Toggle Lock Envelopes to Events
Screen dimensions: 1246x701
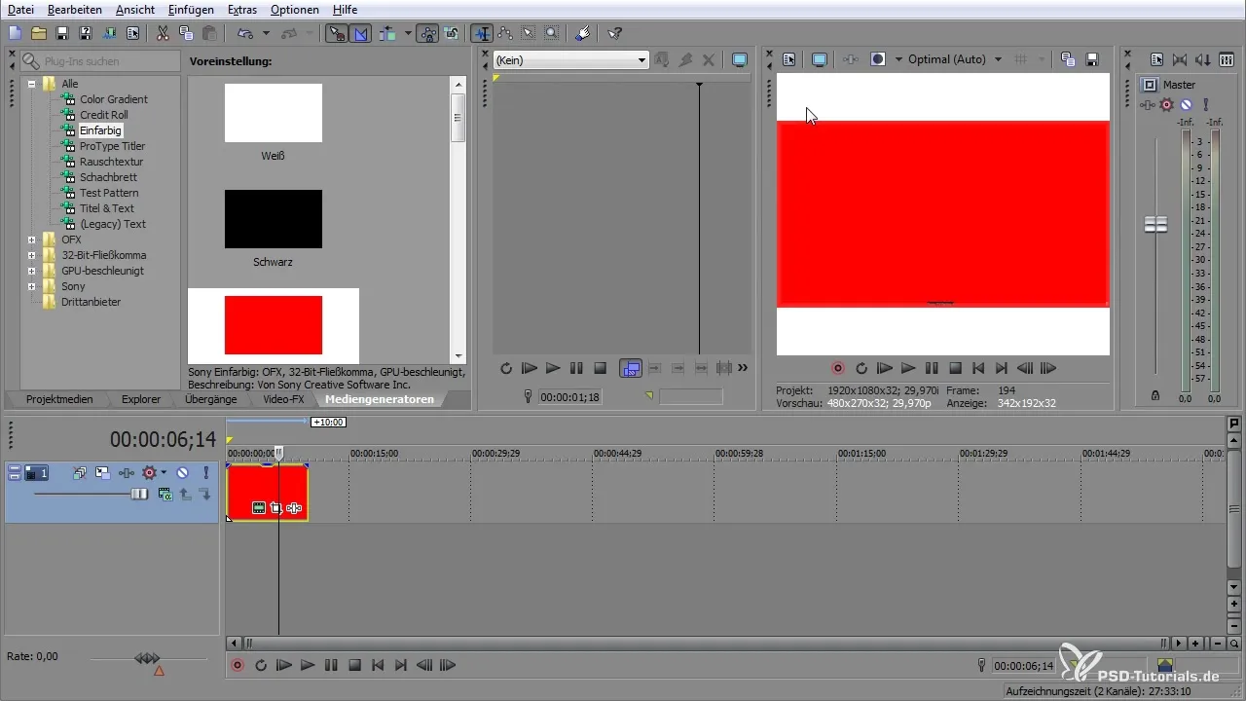click(x=427, y=33)
